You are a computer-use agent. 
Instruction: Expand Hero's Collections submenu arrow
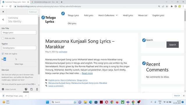point(117,15)
